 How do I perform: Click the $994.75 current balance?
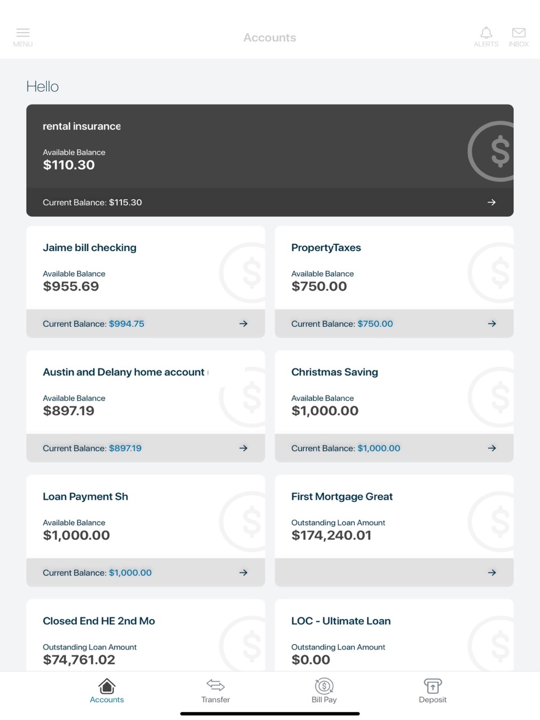click(x=126, y=324)
